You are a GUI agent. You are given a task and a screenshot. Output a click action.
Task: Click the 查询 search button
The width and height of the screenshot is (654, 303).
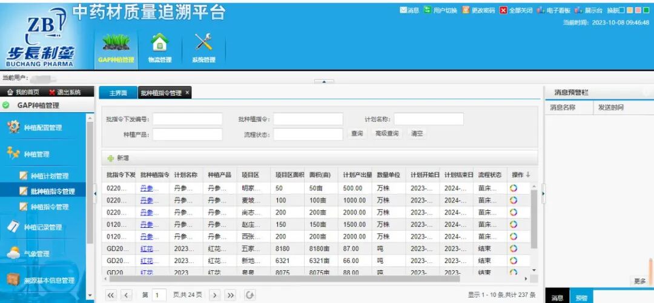[x=357, y=134]
